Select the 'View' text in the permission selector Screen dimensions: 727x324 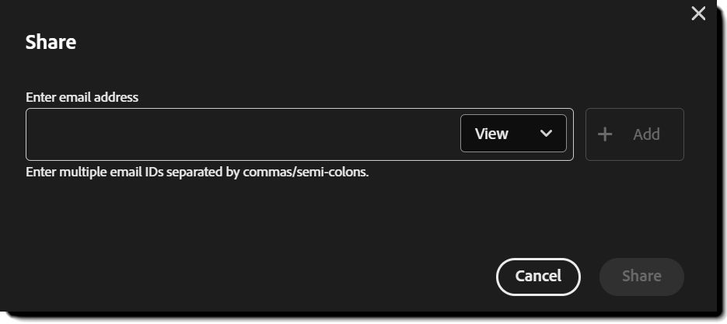491,134
